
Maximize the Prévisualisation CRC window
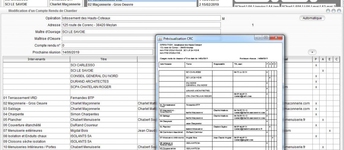[266, 38]
